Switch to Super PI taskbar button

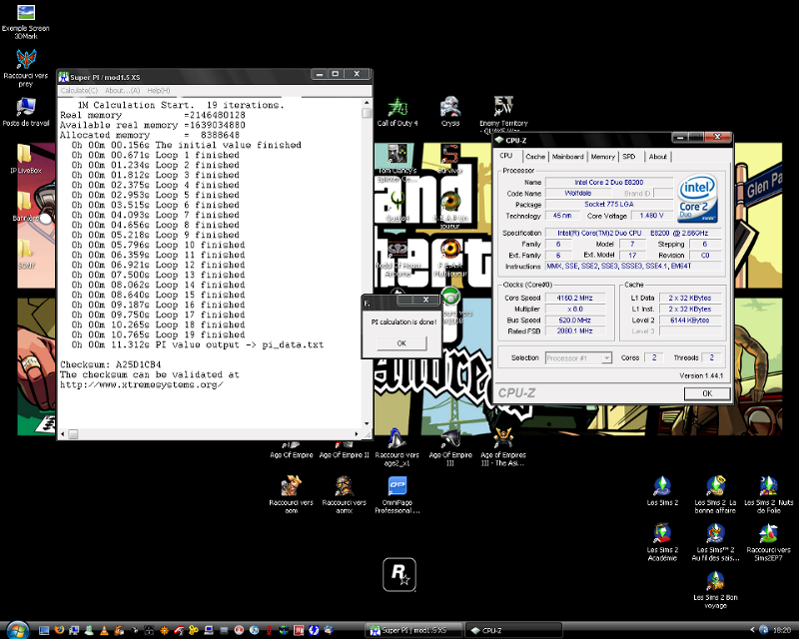[x=413, y=630]
